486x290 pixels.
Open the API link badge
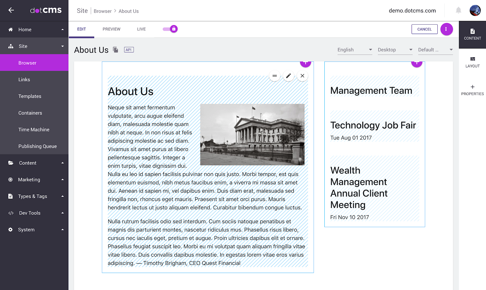(129, 50)
